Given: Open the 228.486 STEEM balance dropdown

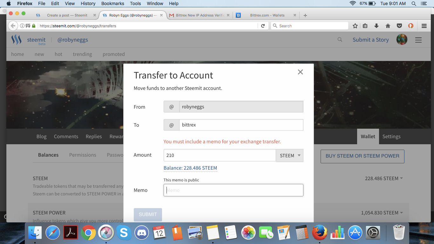Looking at the screenshot, I should (x=384, y=178).
